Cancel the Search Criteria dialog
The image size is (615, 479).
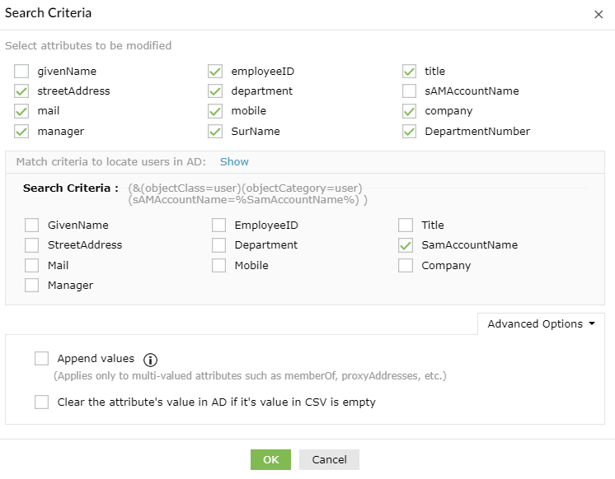coord(329,459)
